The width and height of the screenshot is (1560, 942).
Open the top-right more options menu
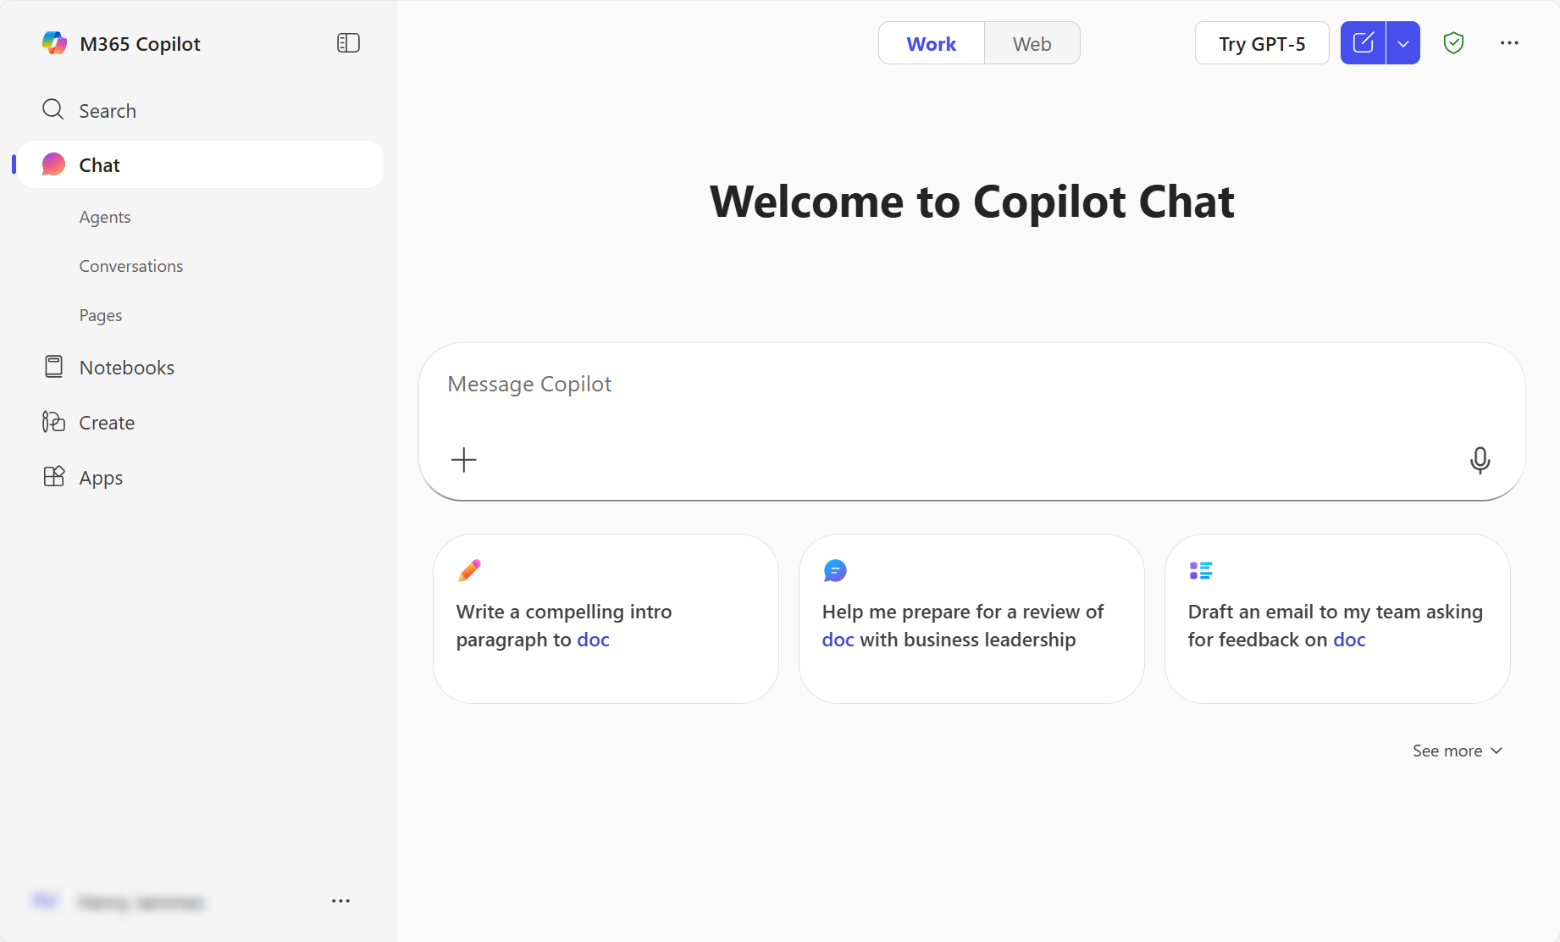[1509, 43]
